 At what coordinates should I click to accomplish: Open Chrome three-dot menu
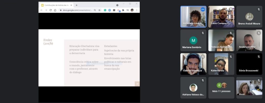pos(137,10)
